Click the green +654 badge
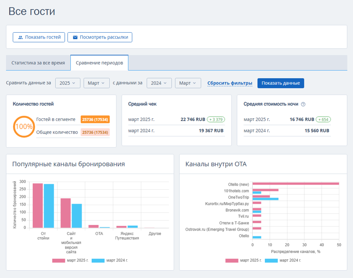The width and height of the screenshot is (353, 278). [x=323, y=120]
